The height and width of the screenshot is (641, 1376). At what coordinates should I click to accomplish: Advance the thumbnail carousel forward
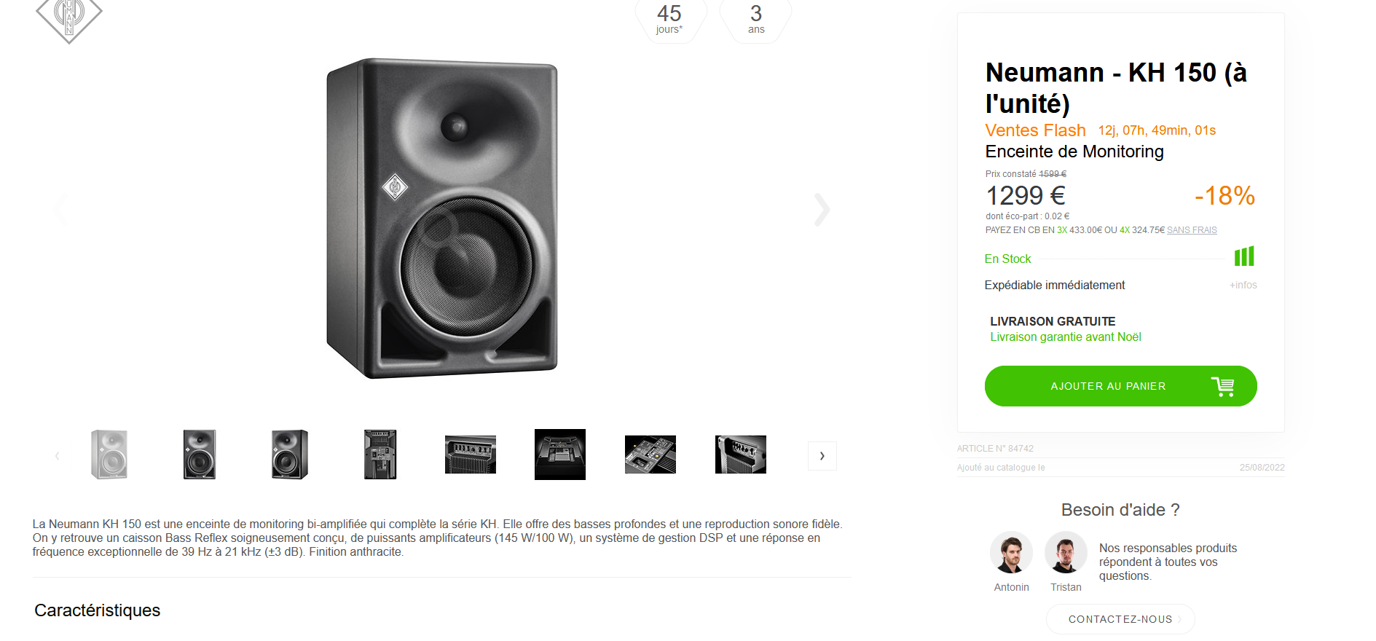pyautogui.click(x=822, y=456)
